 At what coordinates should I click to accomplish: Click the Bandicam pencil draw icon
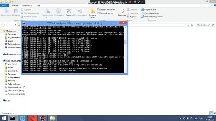139,2
